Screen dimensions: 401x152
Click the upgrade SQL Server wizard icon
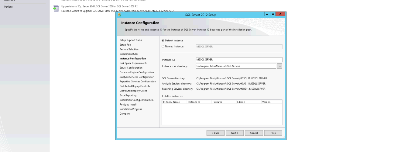pos(56,9)
